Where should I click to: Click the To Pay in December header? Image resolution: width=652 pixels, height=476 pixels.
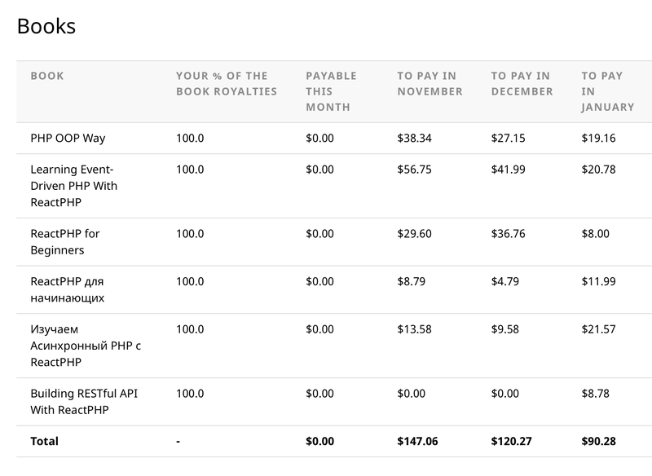522,83
